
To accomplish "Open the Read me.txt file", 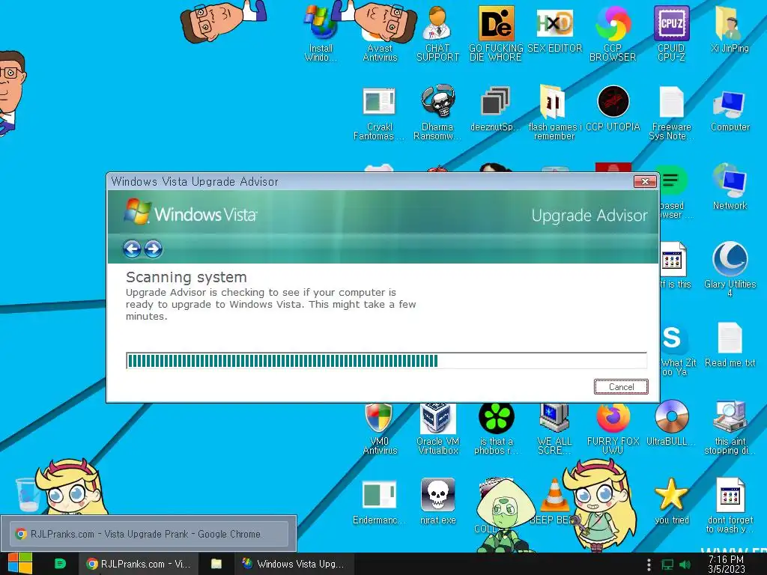I will (x=730, y=344).
